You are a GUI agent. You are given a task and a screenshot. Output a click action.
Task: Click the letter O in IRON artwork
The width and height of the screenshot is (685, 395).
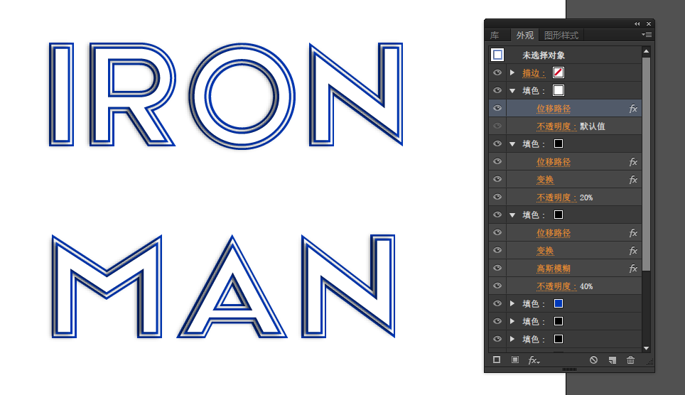click(242, 96)
